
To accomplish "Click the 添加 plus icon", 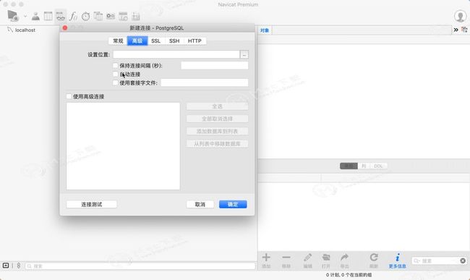I will pos(266,260).
